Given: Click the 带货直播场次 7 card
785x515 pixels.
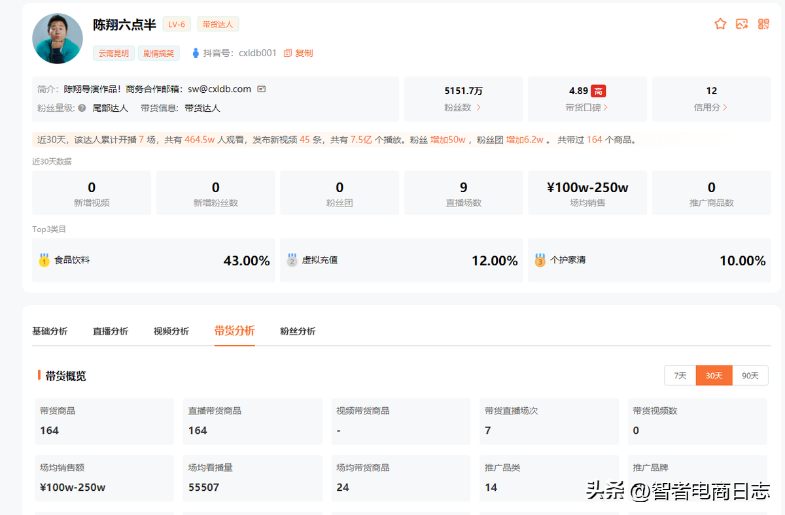Looking at the screenshot, I should 549,422.
